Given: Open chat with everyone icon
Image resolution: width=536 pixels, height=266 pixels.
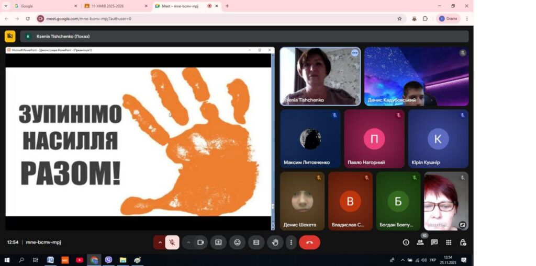Looking at the screenshot, I should pyautogui.click(x=434, y=242).
